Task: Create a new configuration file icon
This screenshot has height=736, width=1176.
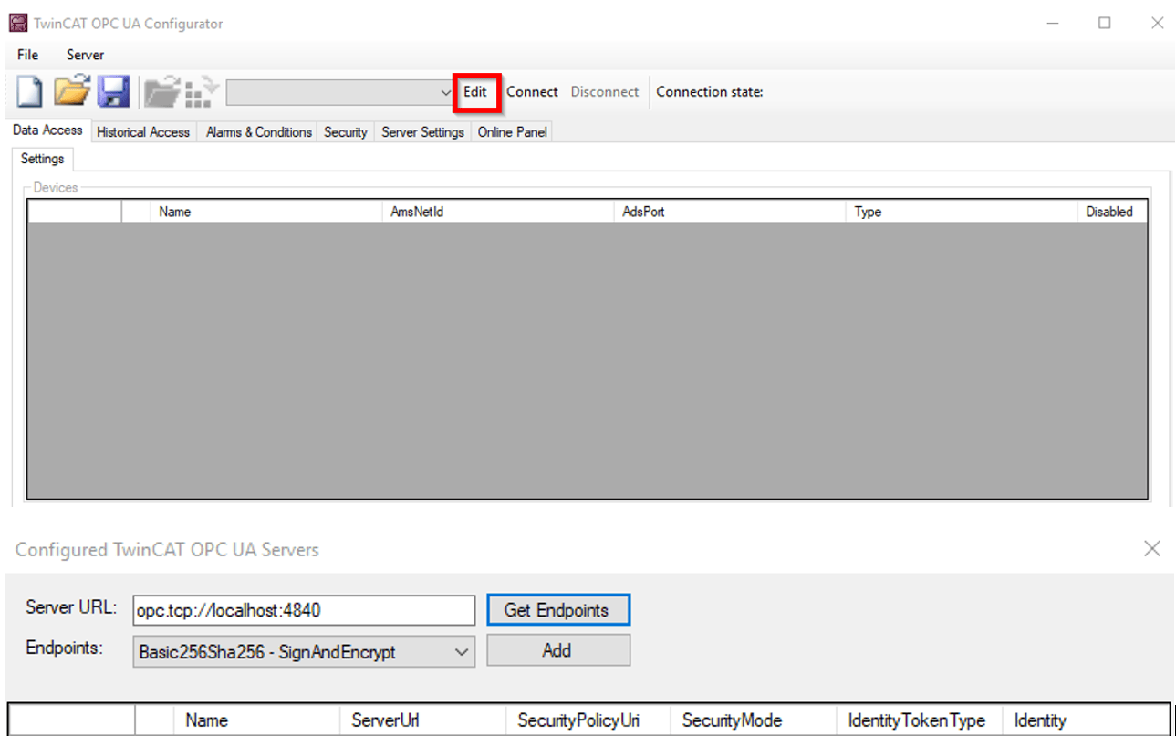Action: pos(30,91)
